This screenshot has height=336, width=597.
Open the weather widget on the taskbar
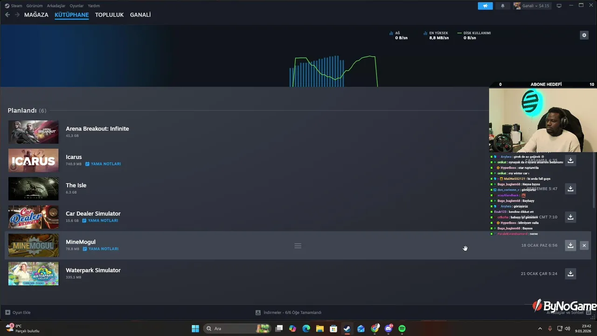pyautogui.click(x=22, y=329)
